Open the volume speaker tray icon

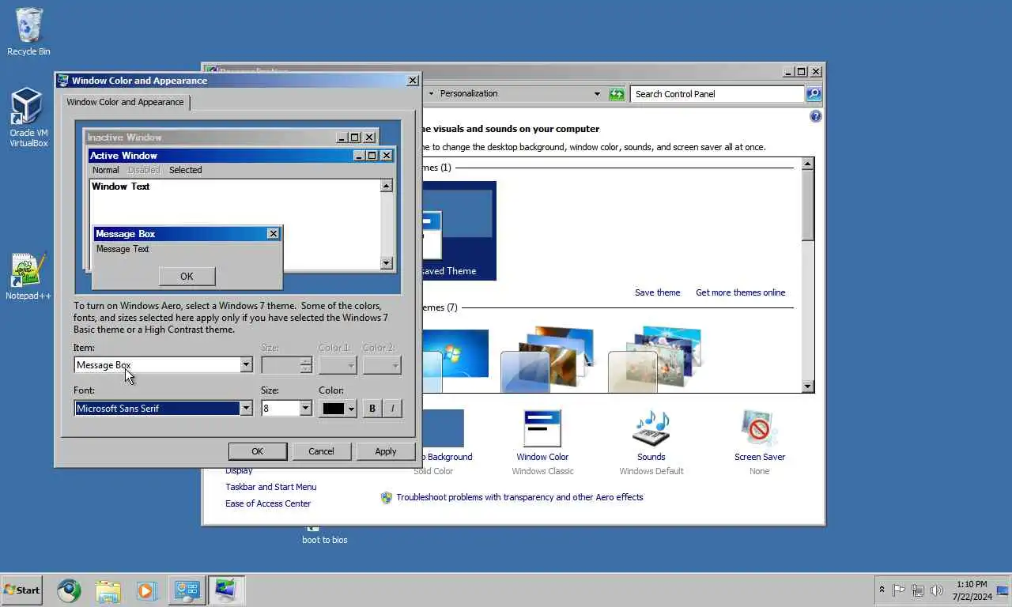coord(937,590)
